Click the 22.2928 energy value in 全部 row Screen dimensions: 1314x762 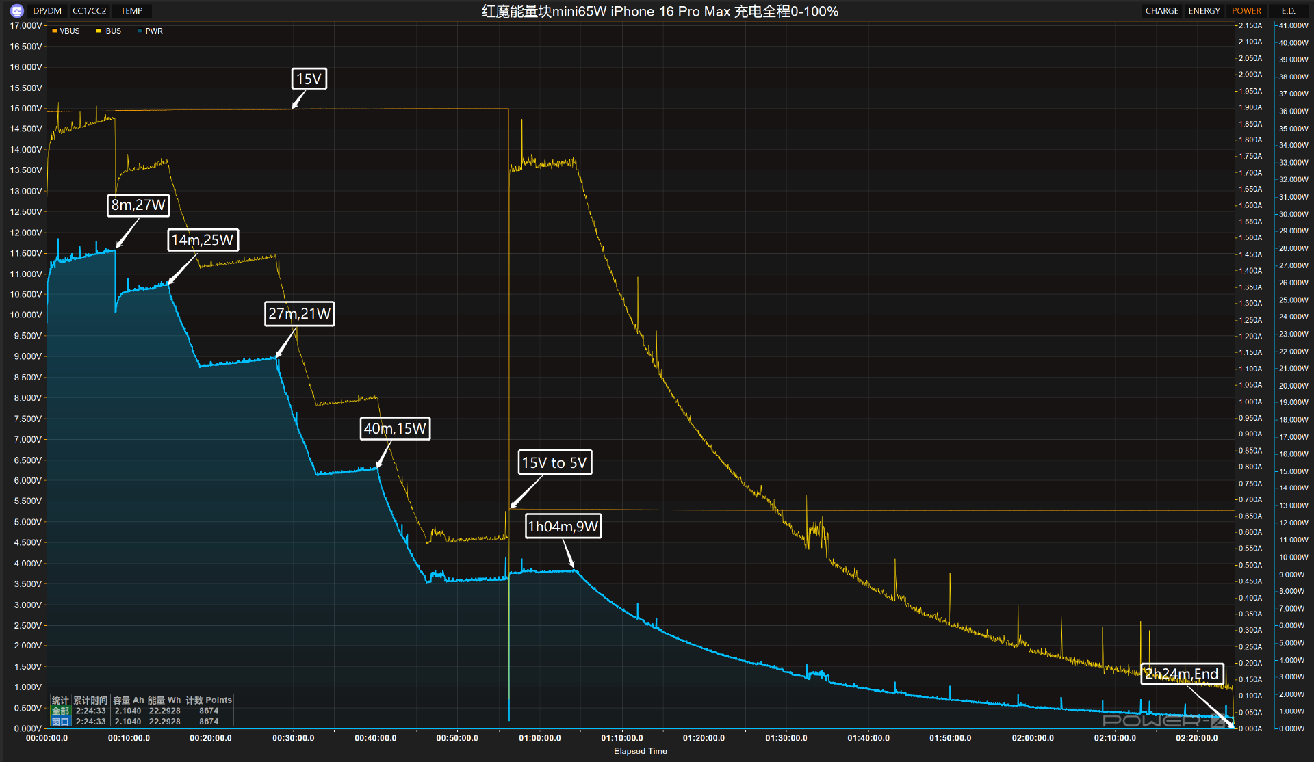tap(164, 711)
